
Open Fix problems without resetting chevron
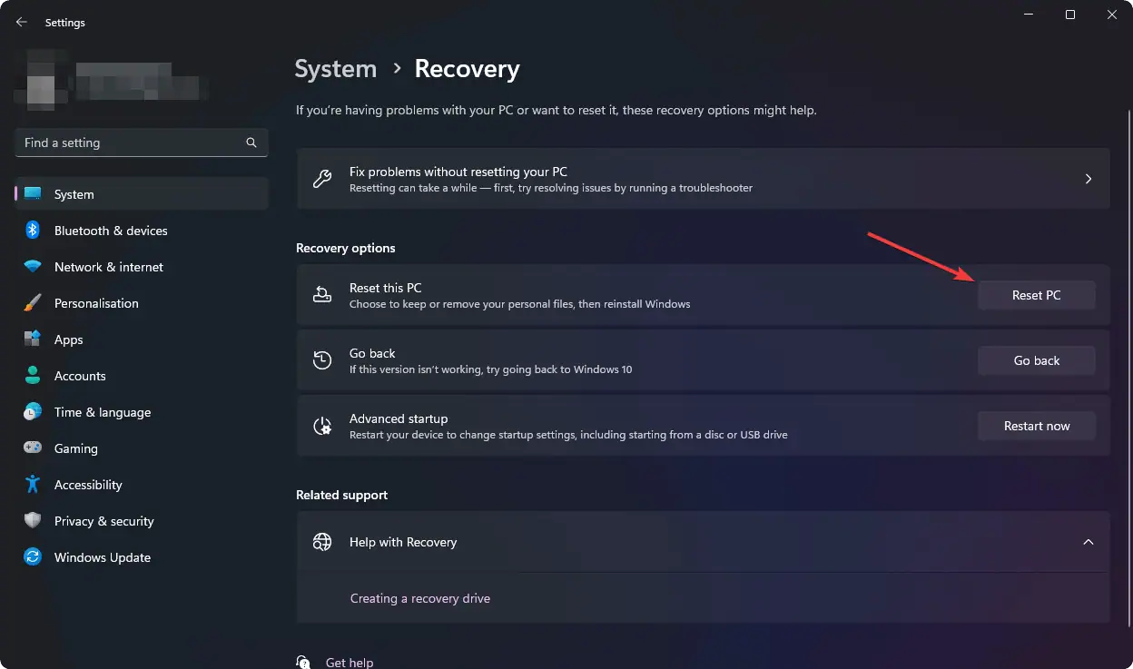(1089, 179)
